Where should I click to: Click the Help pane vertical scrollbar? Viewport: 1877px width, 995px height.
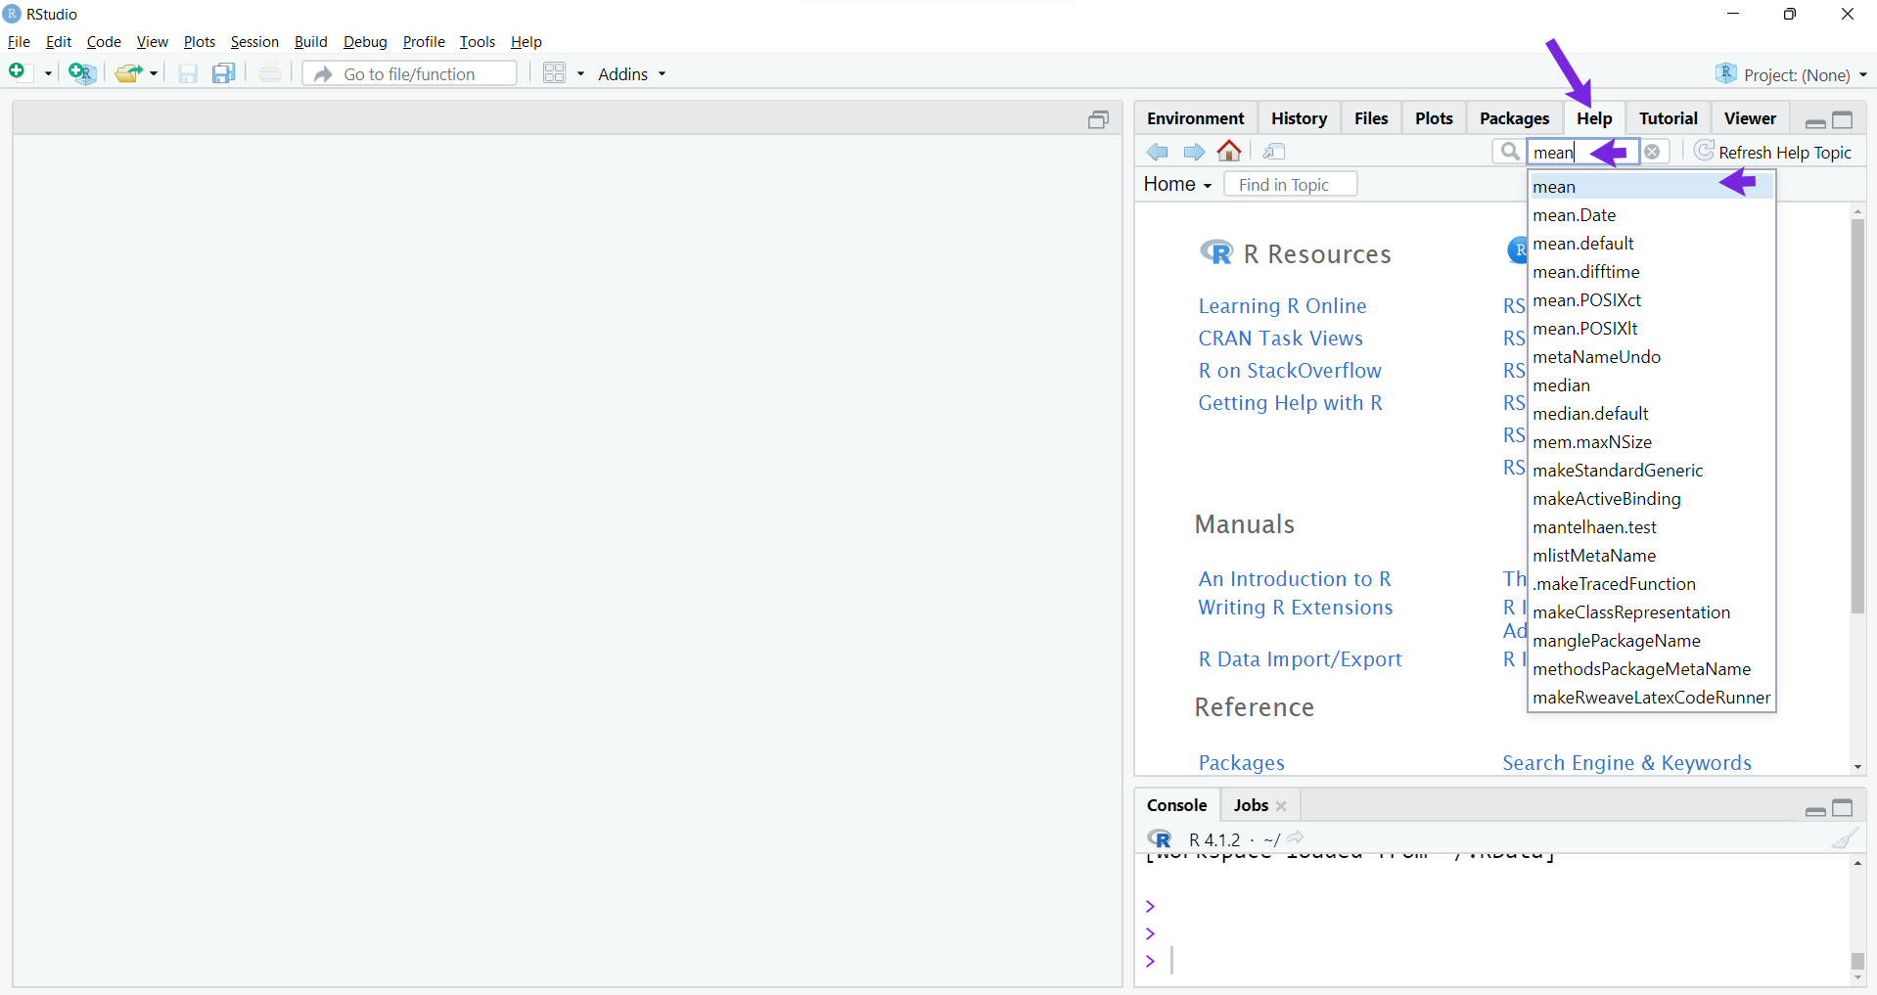pyautogui.click(x=1857, y=416)
